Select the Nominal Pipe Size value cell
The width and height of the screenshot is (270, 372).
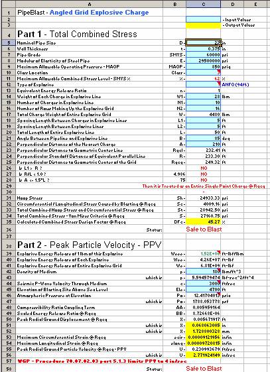[204, 42]
